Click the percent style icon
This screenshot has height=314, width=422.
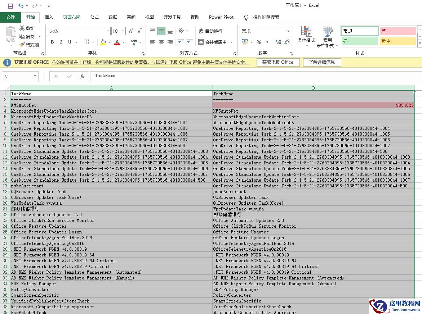[x=259, y=42]
